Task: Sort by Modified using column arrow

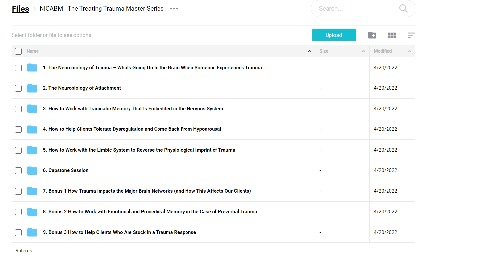Action: click(x=410, y=51)
